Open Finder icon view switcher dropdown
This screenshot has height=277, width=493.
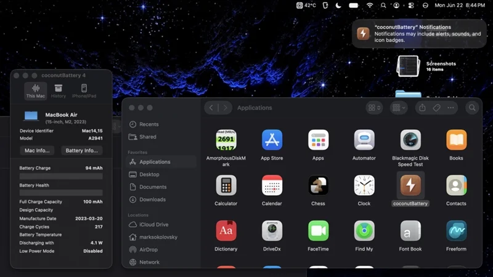pos(374,108)
